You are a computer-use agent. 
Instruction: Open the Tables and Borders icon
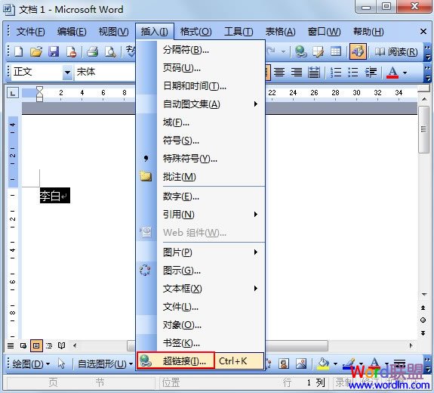(319, 51)
